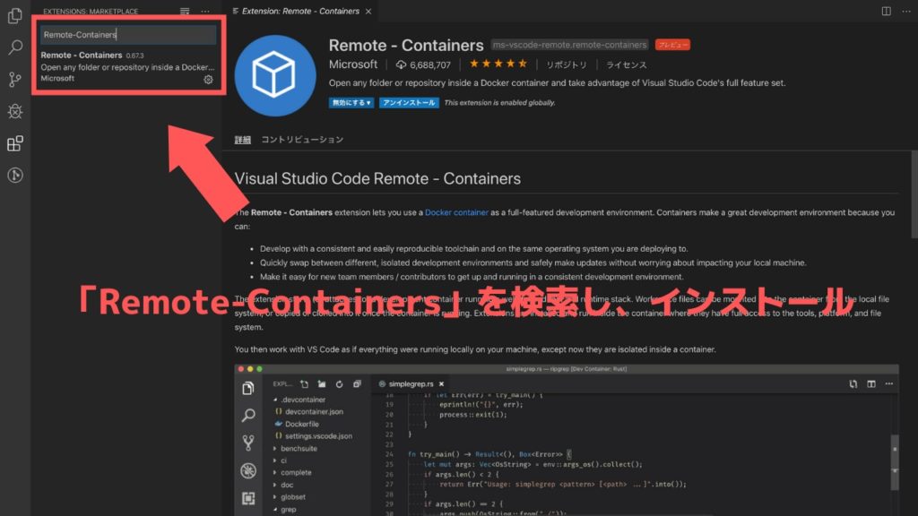
Task: Open the GitLens icon in activity bar
Action: (15, 175)
